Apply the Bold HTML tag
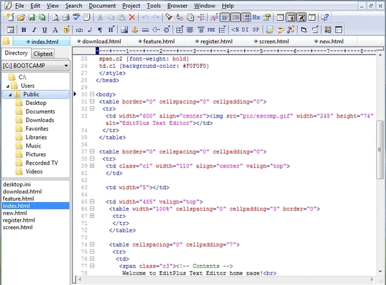The image size is (386, 285). pos(24,30)
